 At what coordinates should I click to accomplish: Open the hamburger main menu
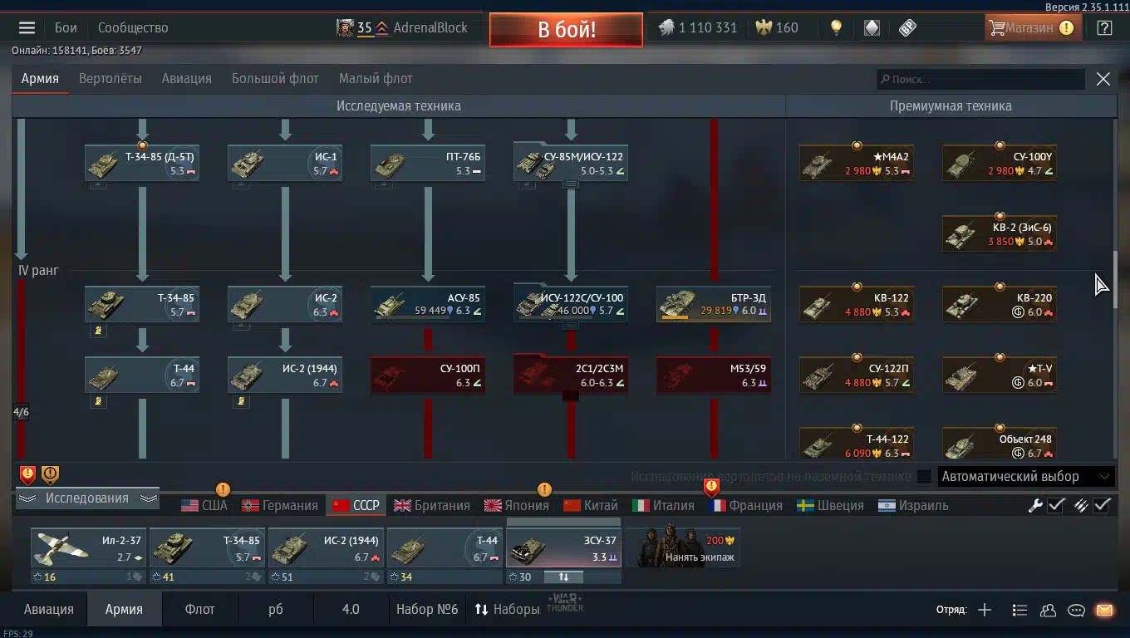pos(27,27)
